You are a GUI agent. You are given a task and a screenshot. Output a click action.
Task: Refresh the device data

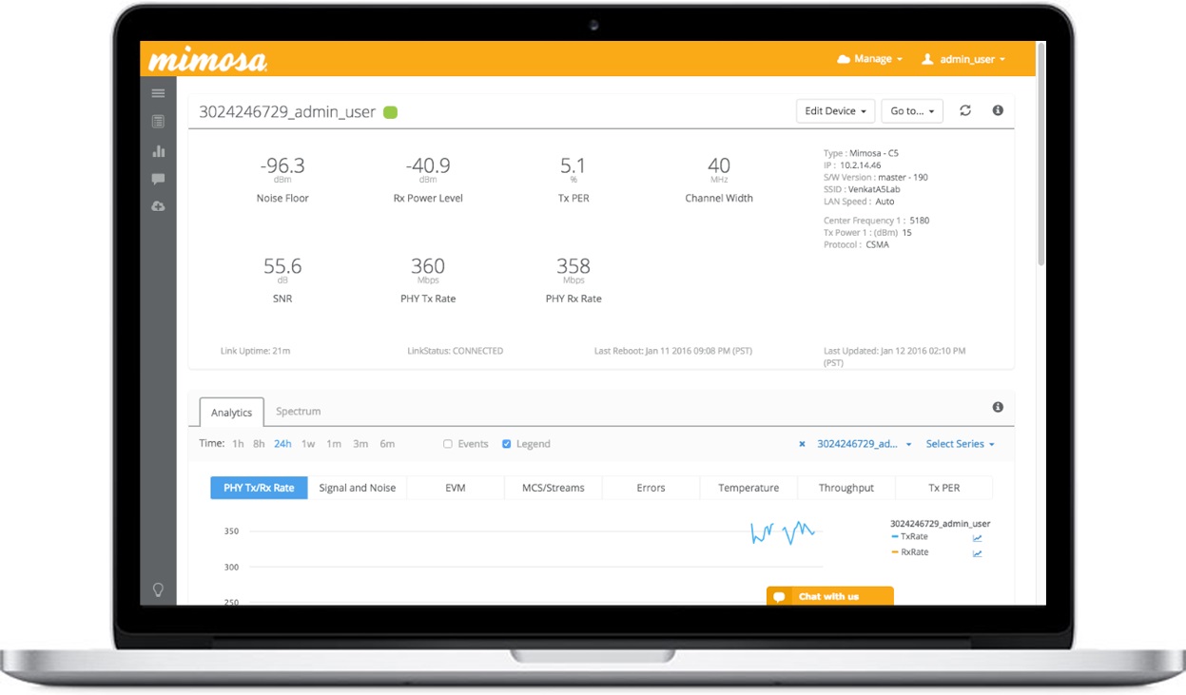(x=965, y=111)
